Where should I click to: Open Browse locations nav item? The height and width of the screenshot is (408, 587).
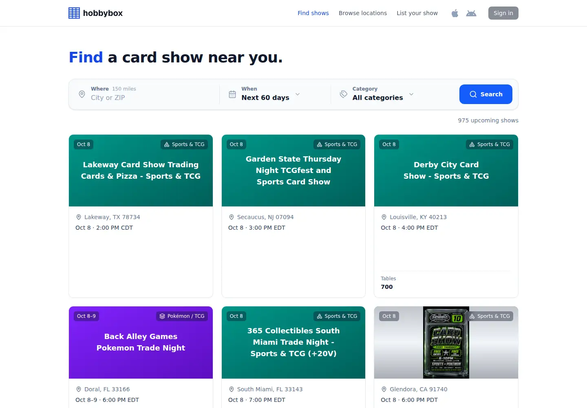click(363, 13)
